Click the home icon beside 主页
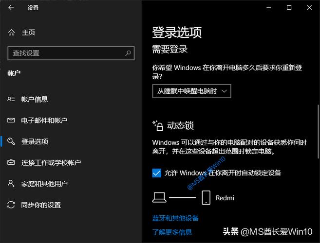The height and width of the screenshot is (243, 320). pyautogui.click(x=11, y=32)
